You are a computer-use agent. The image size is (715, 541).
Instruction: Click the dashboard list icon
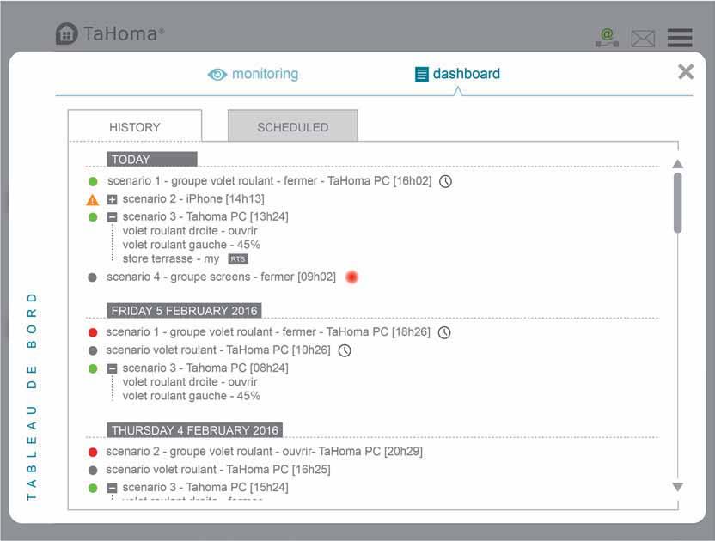[x=421, y=75]
